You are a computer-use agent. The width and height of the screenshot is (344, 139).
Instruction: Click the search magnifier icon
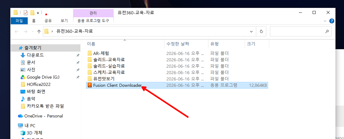tap(327, 31)
